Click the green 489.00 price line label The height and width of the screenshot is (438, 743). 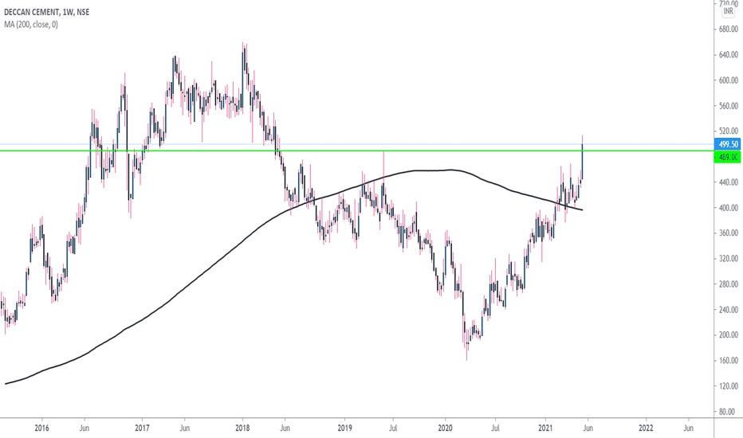point(727,157)
